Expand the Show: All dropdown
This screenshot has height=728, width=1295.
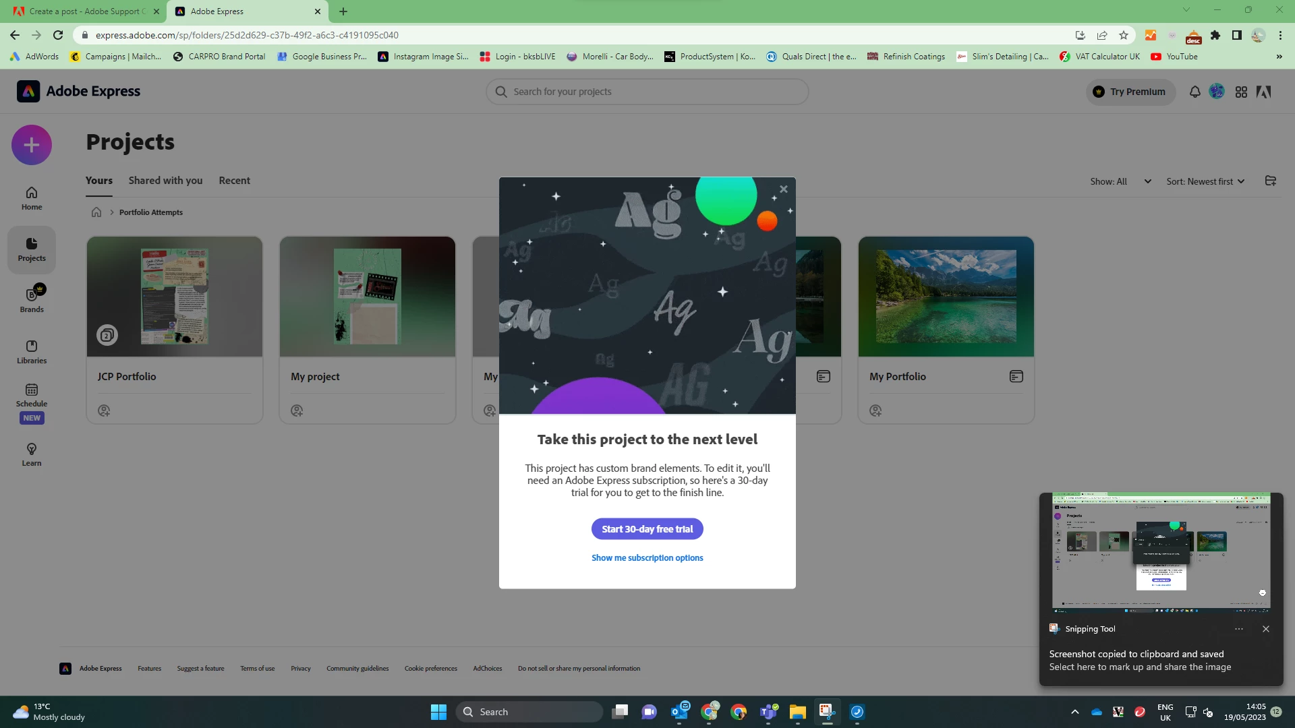1120,181
